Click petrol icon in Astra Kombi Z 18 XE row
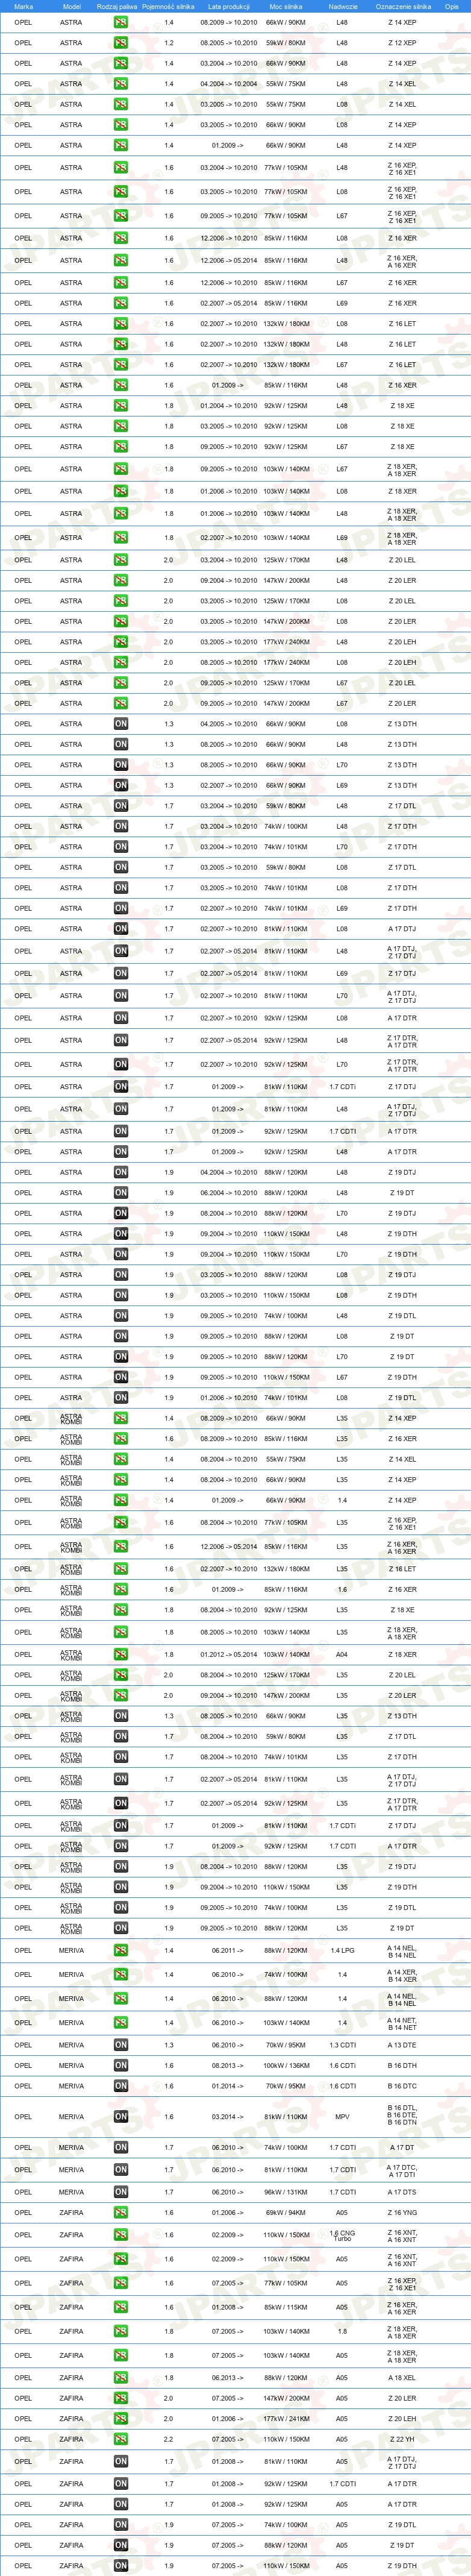The width and height of the screenshot is (471, 2576). [x=120, y=1610]
